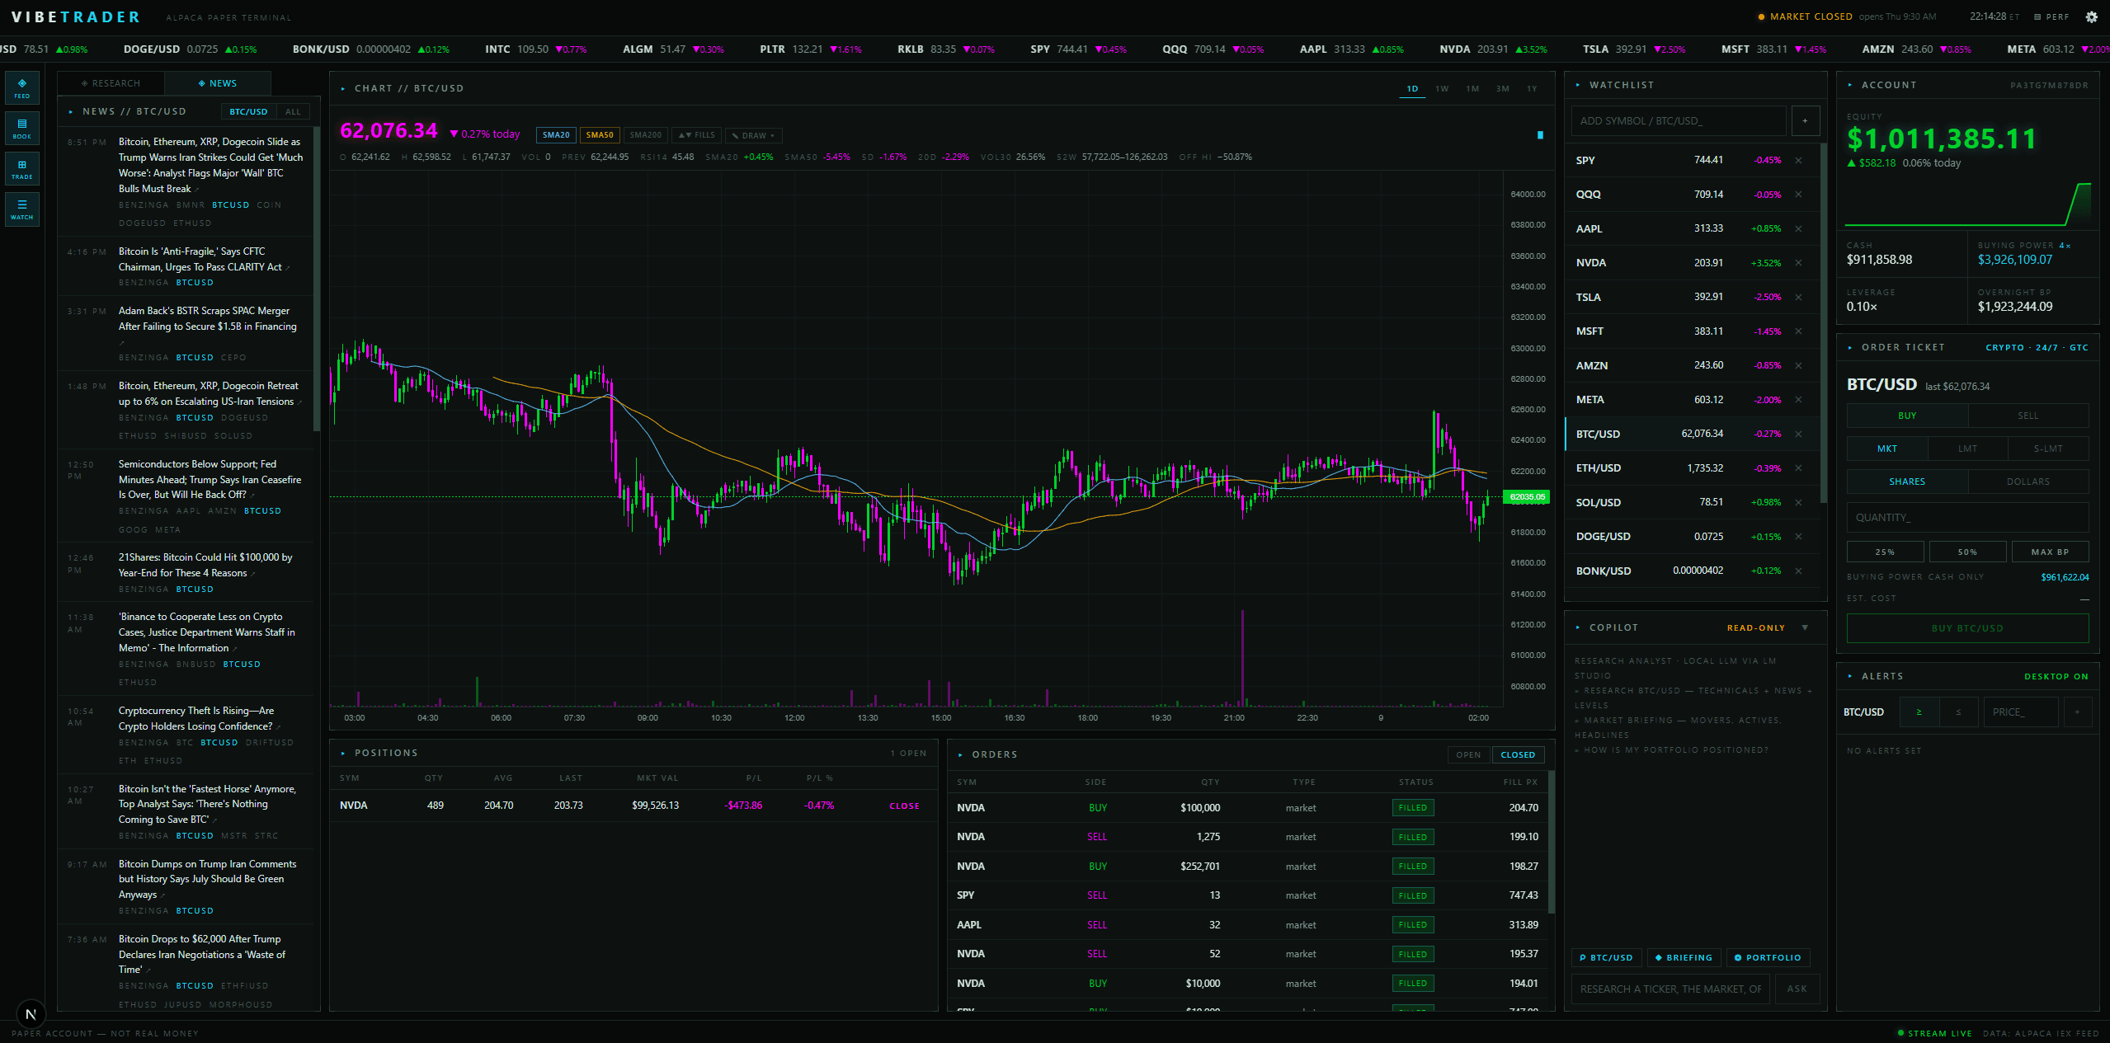This screenshot has width=2110, height=1043.
Task: Open Copilot READ-ONLY mode dropdown
Action: coord(1805,628)
